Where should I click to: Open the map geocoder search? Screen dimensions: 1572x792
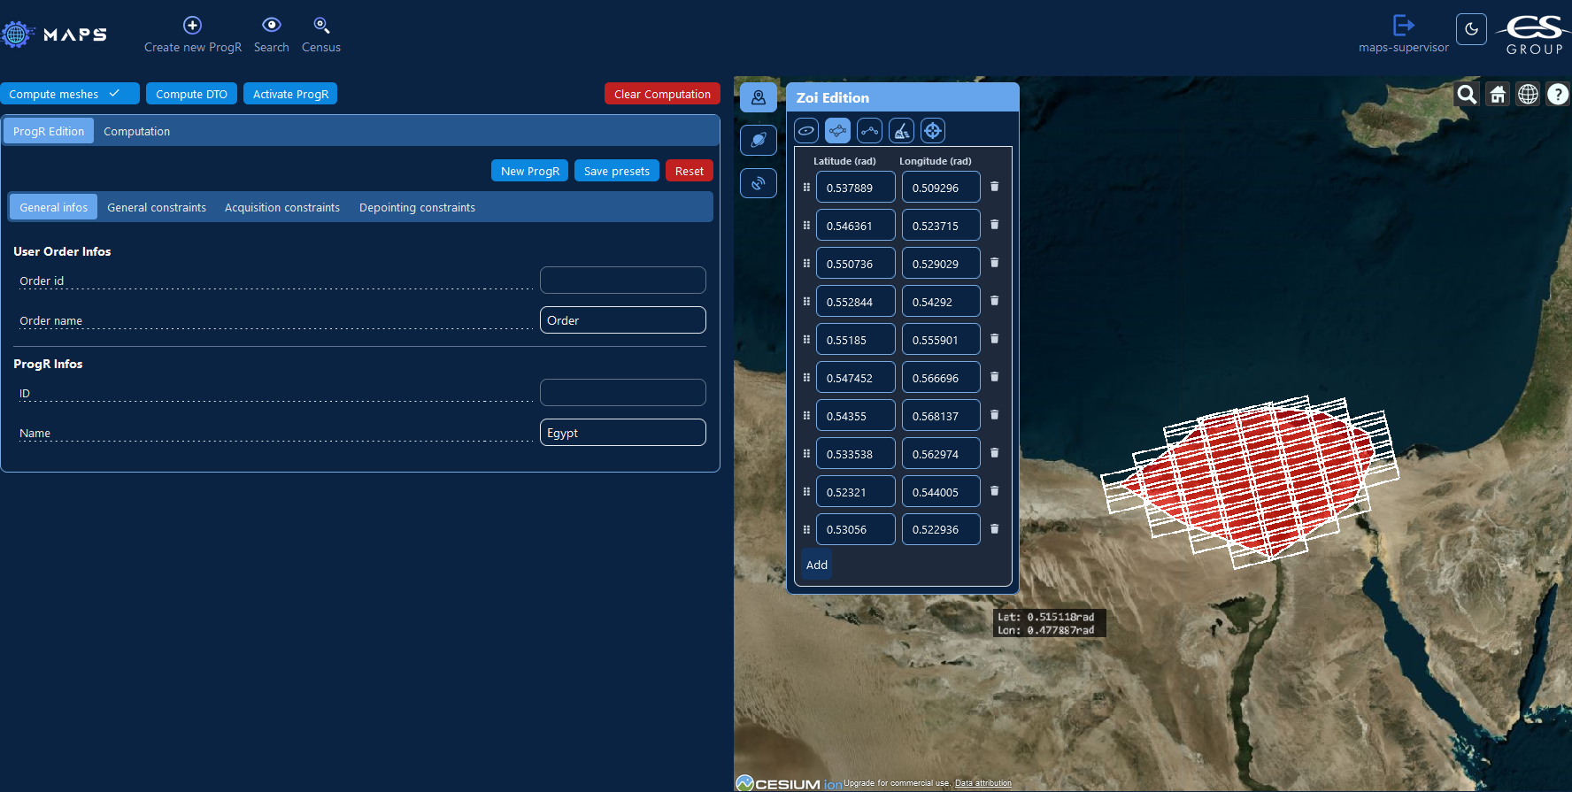point(1467,94)
